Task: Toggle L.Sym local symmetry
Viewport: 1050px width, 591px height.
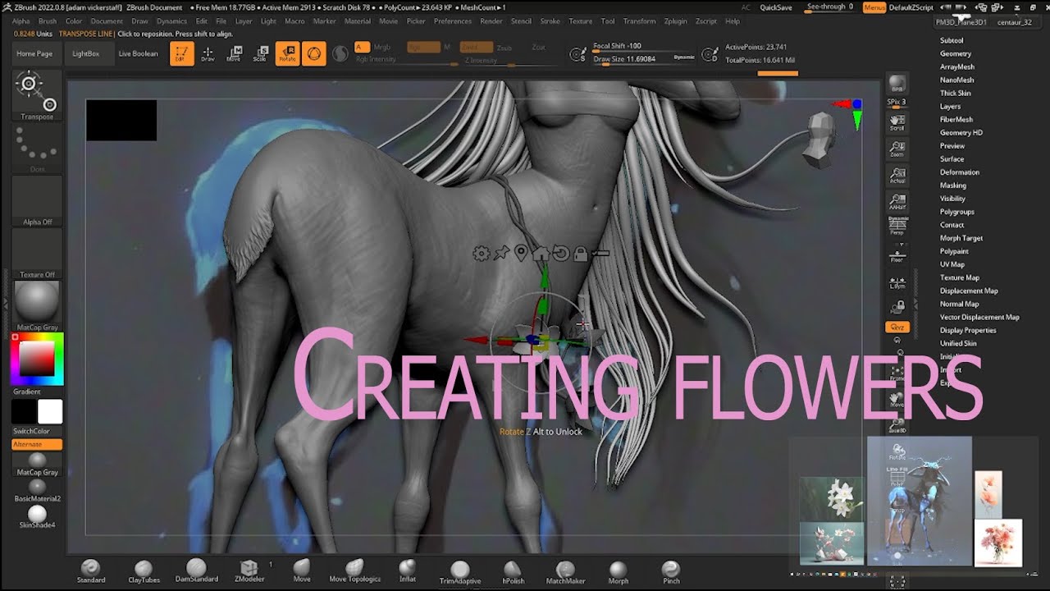Action: [897, 282]
